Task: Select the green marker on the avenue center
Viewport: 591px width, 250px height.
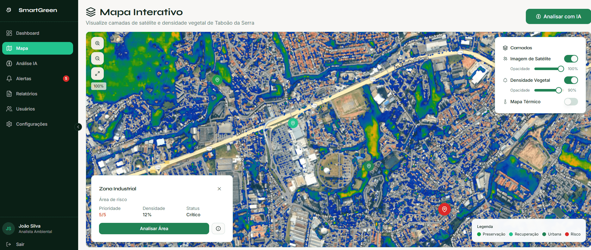Action: click(293, 123)
